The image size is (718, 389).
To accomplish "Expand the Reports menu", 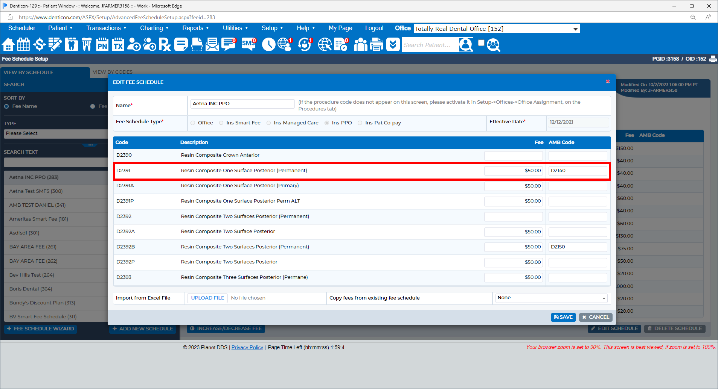I will (x=195, y=28).
